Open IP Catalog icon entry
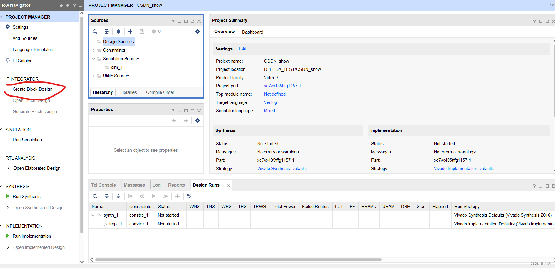Screen dimensions: 555x268 [x=8, y=60]
